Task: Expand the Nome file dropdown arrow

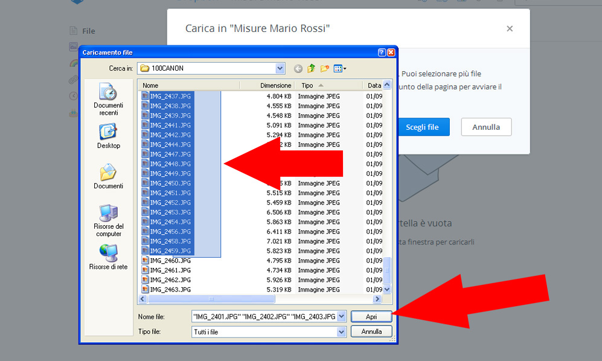Action: point(342,316)
